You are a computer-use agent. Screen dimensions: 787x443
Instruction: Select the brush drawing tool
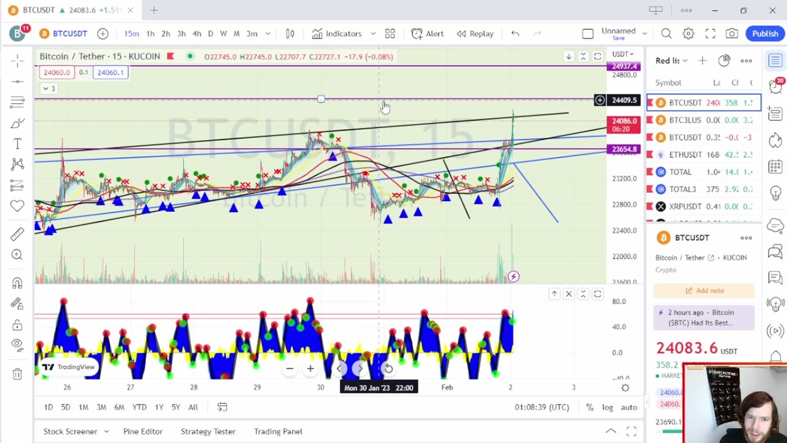pyautogui.click(x=17, y=123)
